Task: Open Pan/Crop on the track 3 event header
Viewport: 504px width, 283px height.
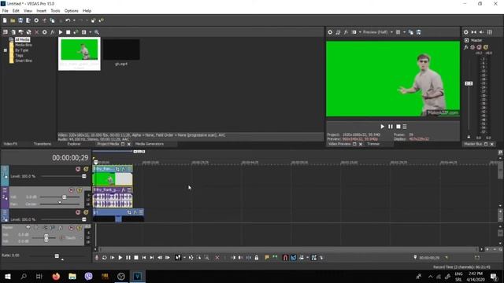Action: tap(129, 212)
